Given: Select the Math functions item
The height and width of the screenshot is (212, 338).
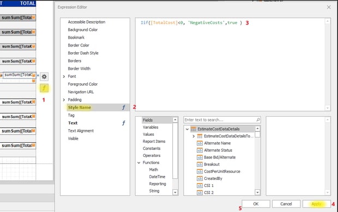Looking at the screenshot, I should pos(153,169).
